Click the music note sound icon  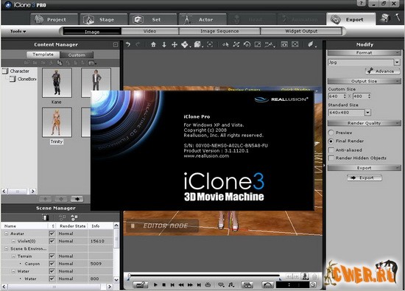click(x=231, y=284)
